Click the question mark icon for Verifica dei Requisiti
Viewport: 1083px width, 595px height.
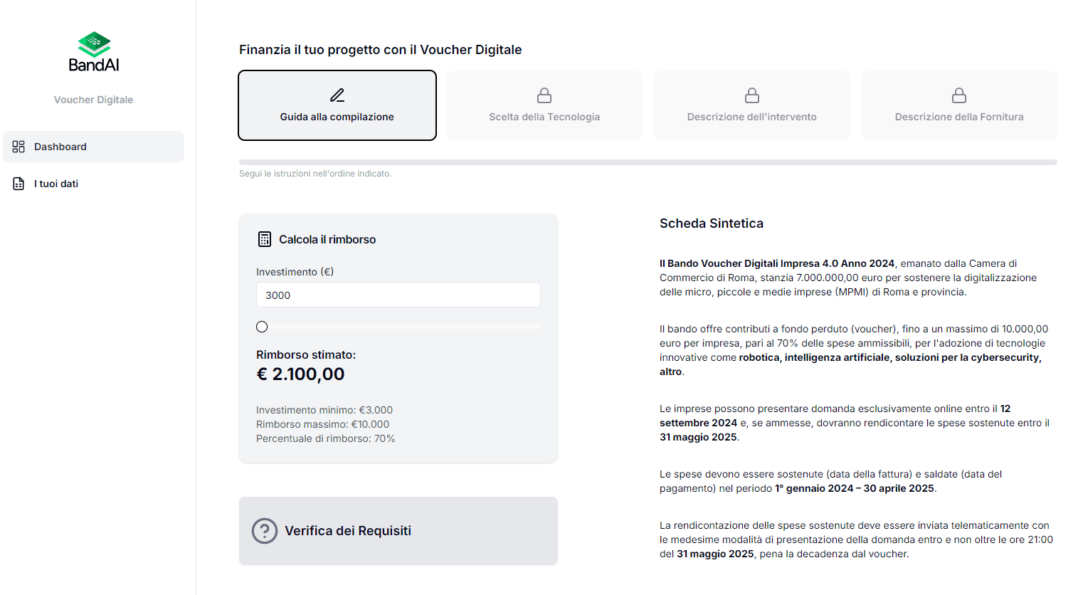265,531
